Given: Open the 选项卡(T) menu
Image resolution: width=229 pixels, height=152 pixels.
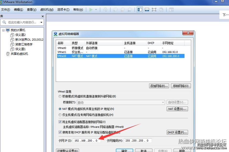Looking at the screenshot, I should pyautogui.click(x=63, y=10).
